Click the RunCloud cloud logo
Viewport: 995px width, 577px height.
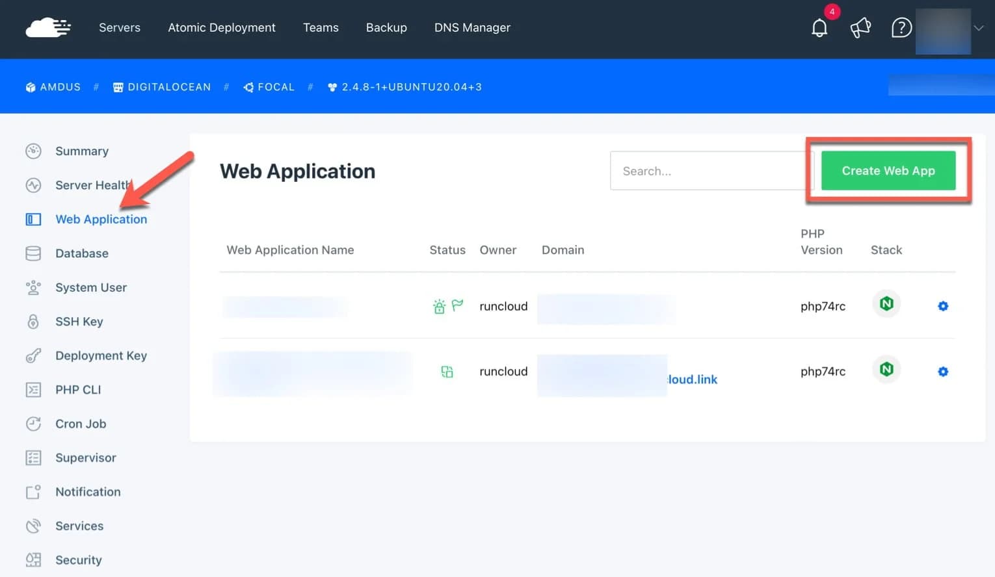[48, 27]
